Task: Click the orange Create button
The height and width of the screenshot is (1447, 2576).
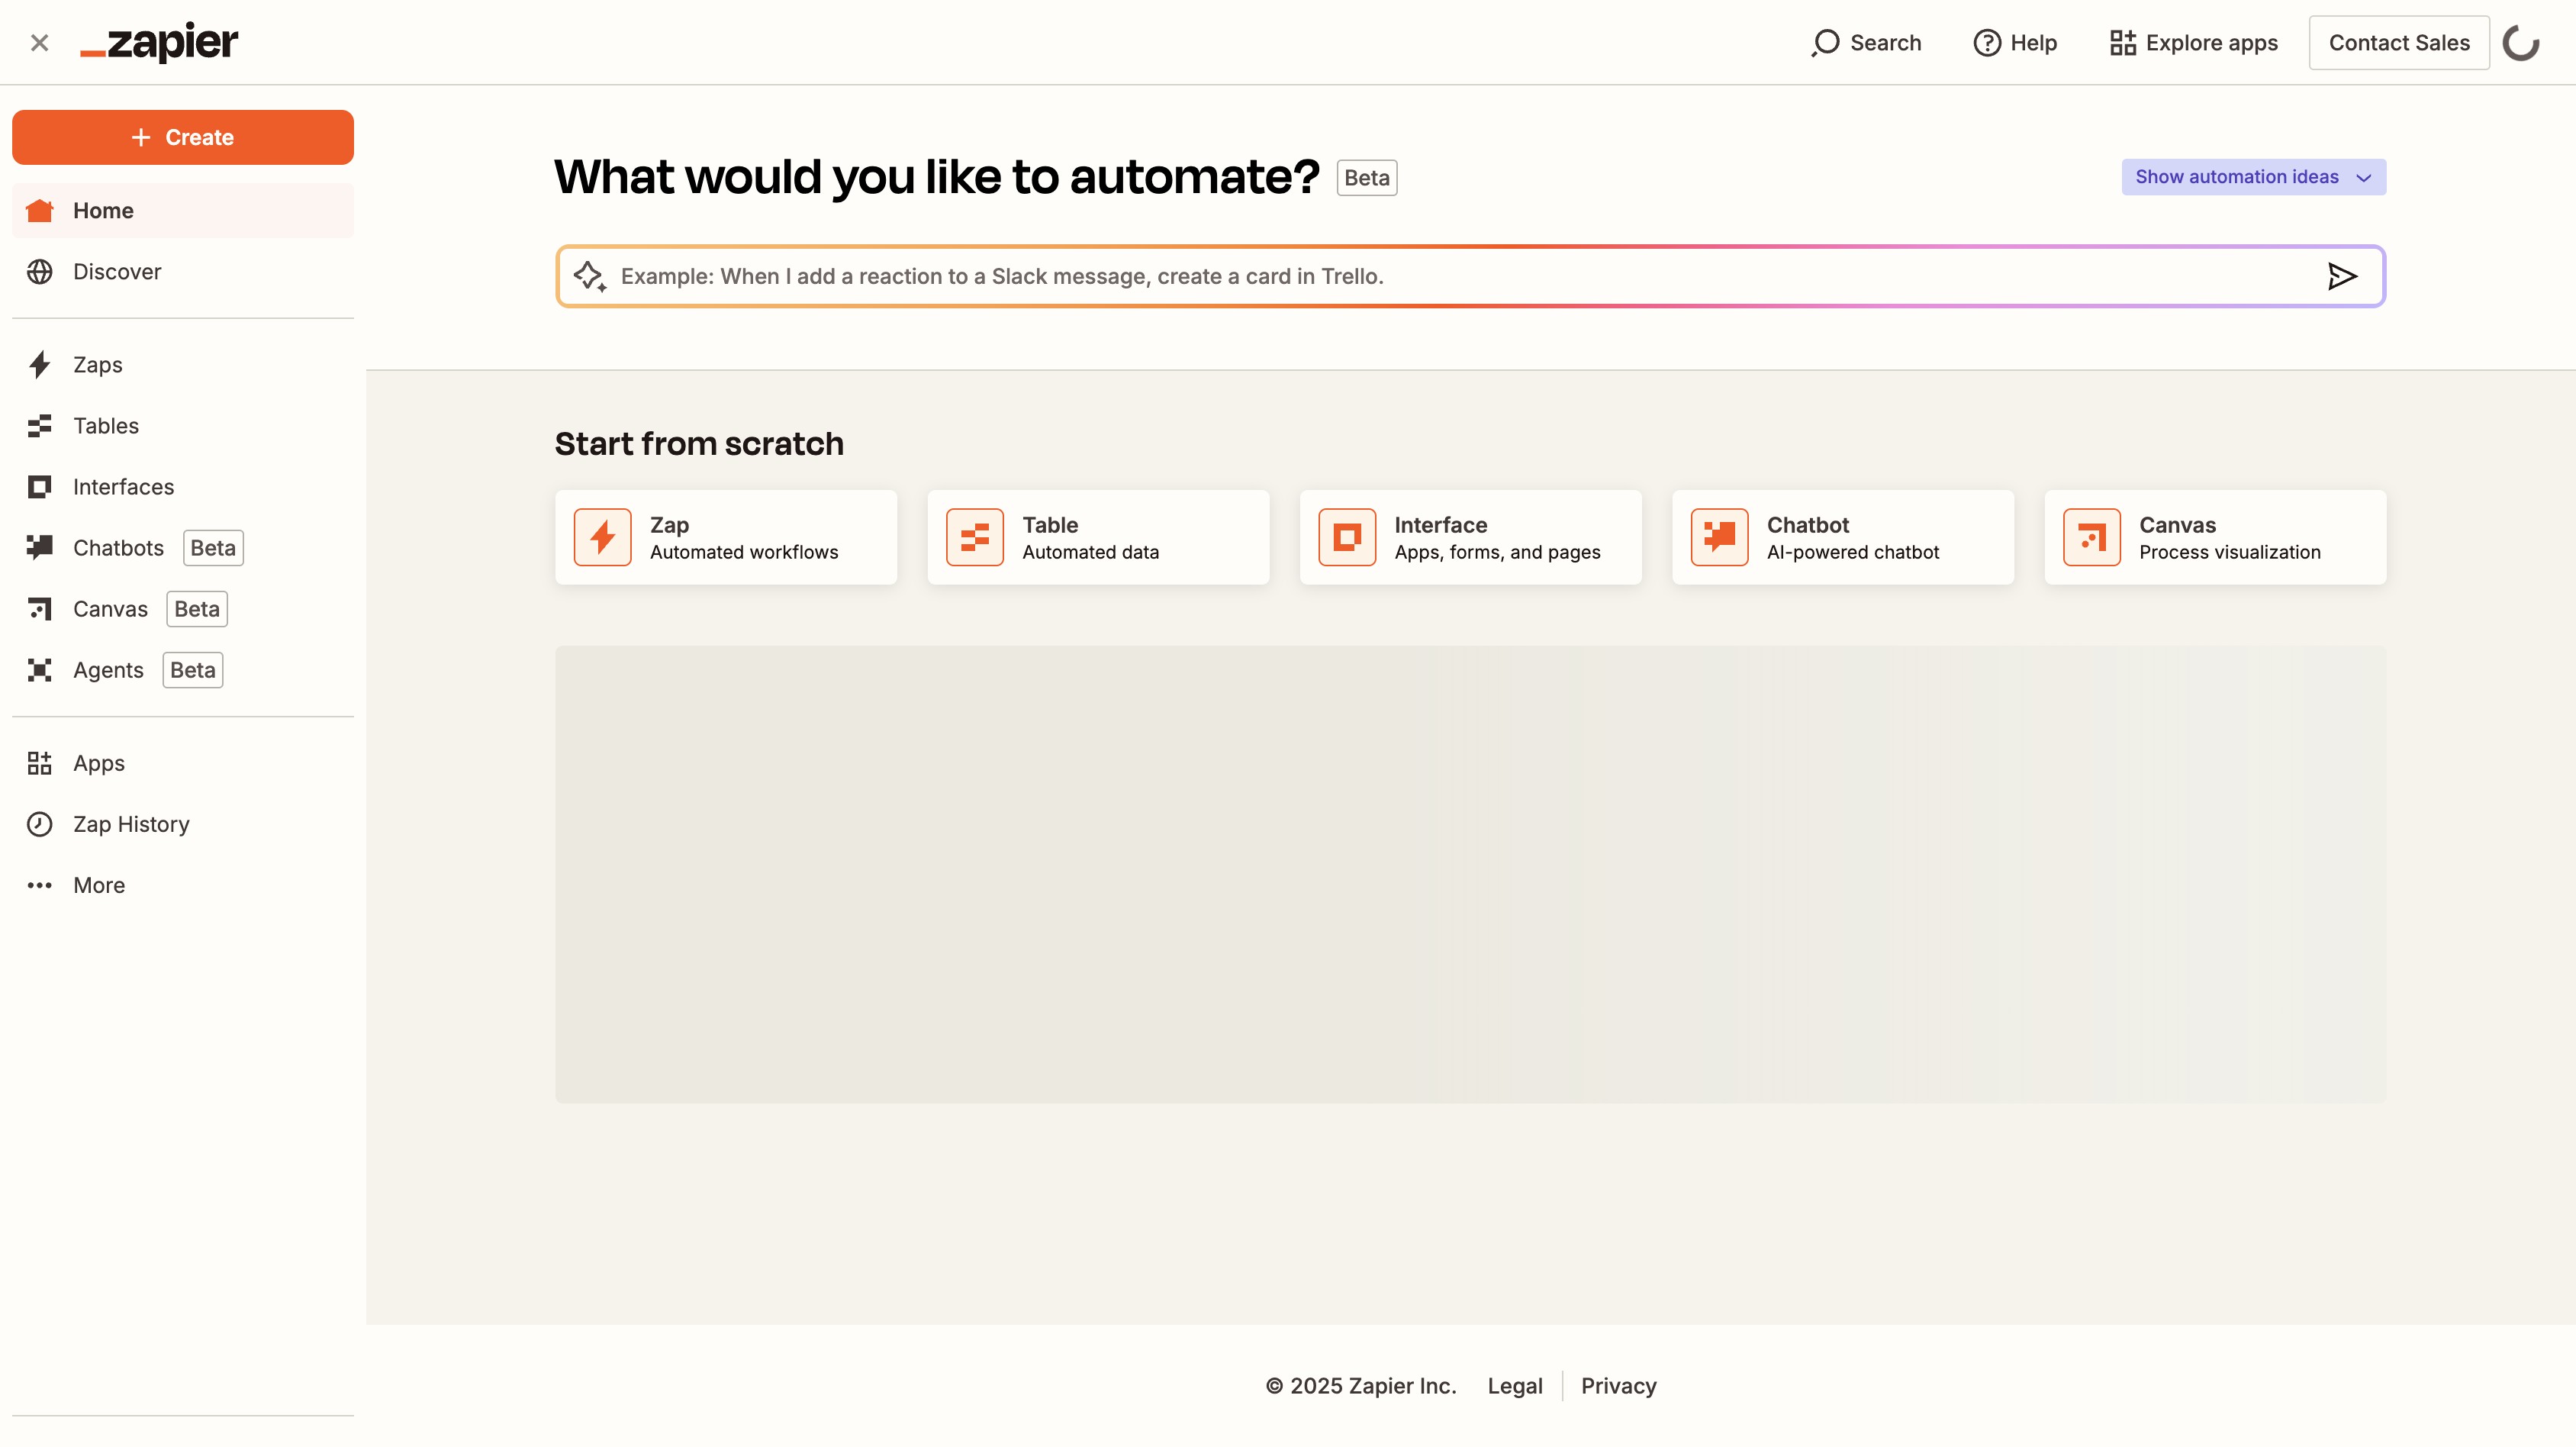Action: tap(183, 137)
